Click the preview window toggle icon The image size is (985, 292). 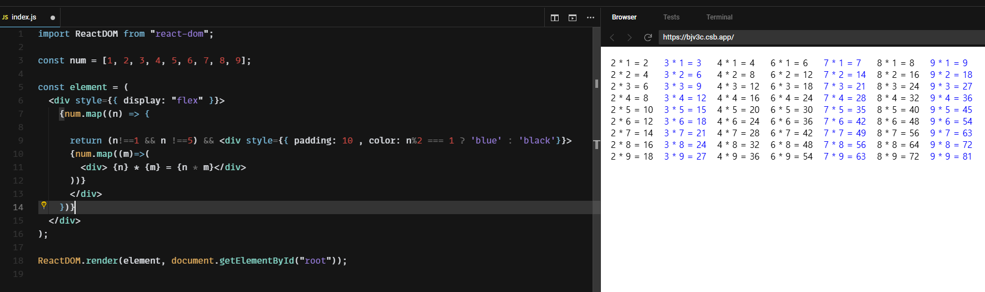click(x=572, y=18)
